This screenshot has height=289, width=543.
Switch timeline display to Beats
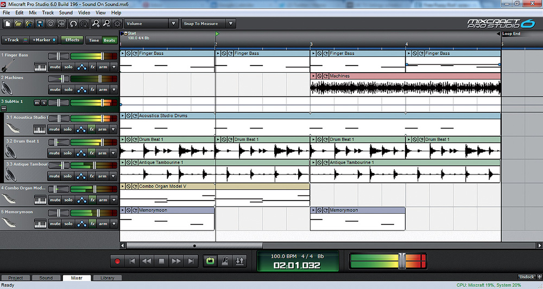(x=110, y=40)
